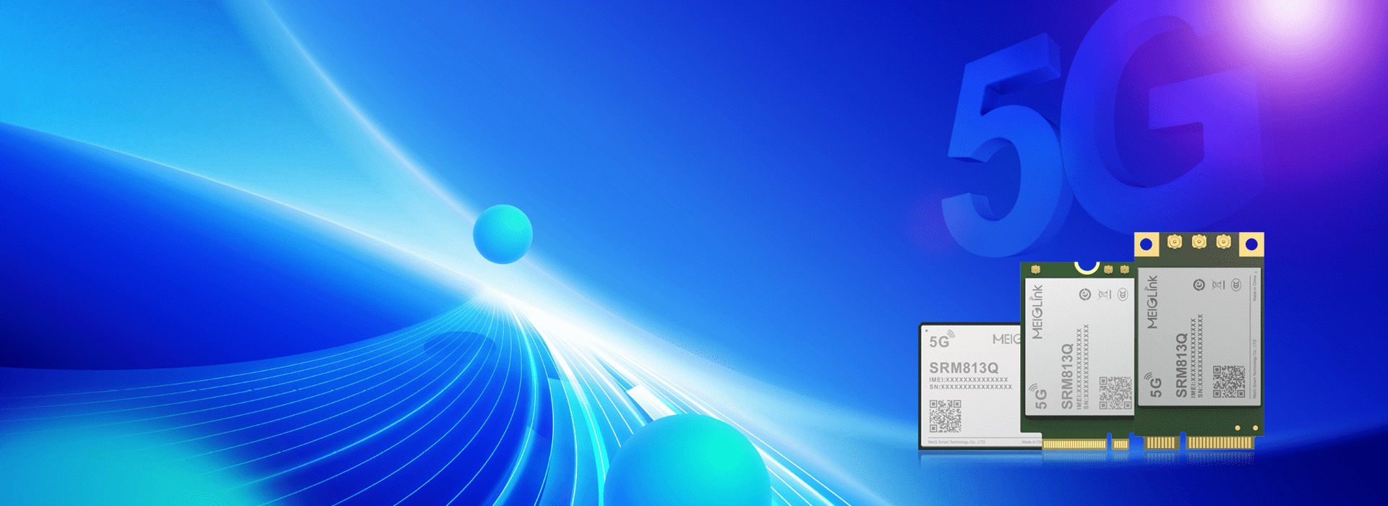Click the horizontal SRM813Q text on left module
The height and width of the screenshot is (506, 1388).
[964, 368]
